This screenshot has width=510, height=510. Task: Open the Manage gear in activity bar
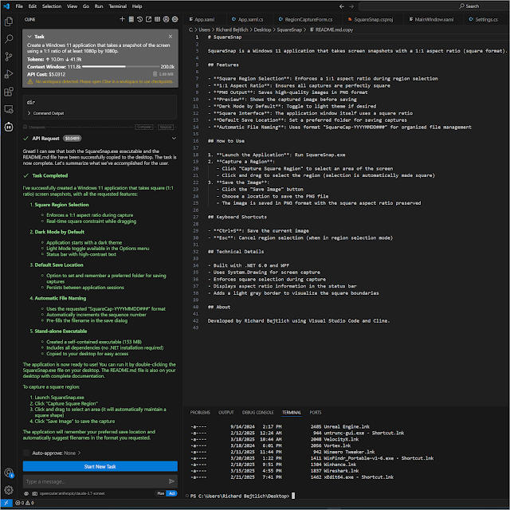(9, 490)
